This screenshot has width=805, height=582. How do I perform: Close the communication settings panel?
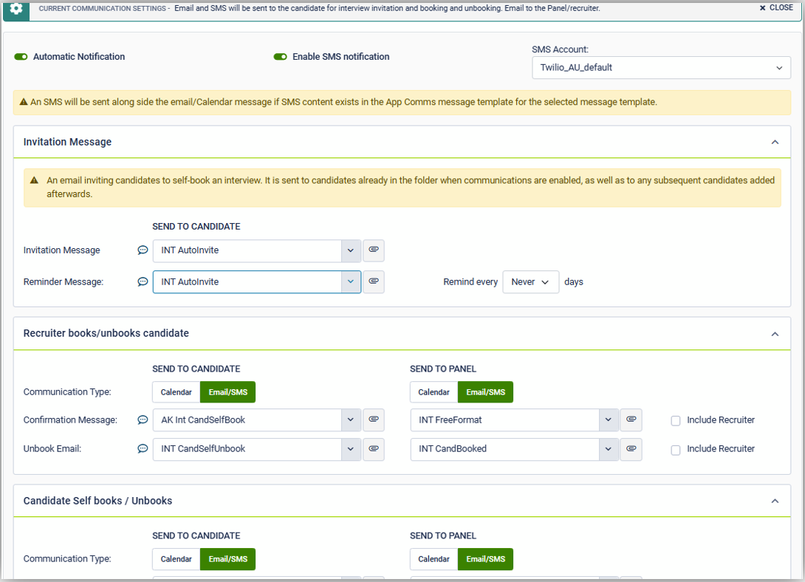tap(776, 8)
